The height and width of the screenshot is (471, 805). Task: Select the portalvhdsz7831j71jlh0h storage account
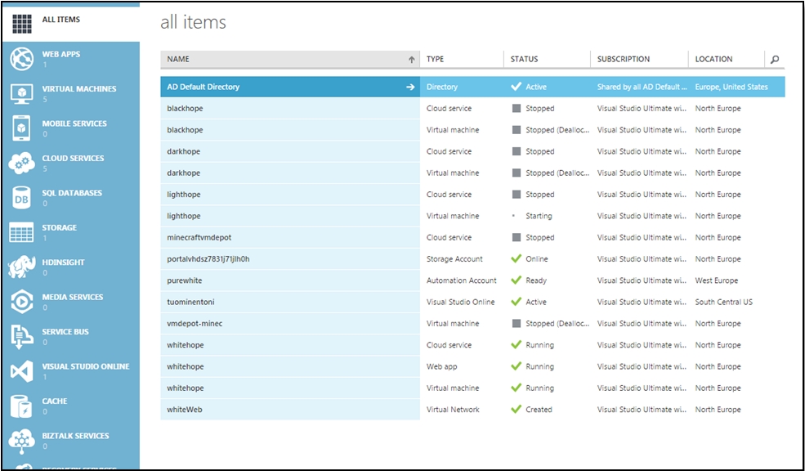point(208,259)
